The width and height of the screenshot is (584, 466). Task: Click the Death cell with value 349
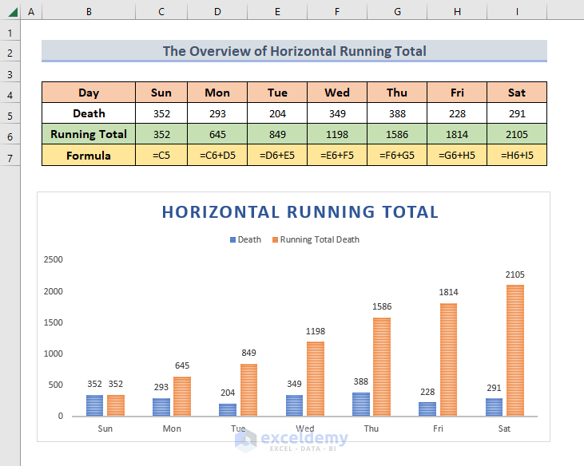click(337, 113)
